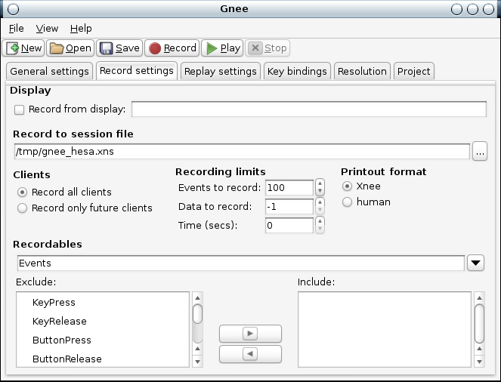Open the Project tab
Viewport: 501px width, 382px height.
(x=414, y=71)
